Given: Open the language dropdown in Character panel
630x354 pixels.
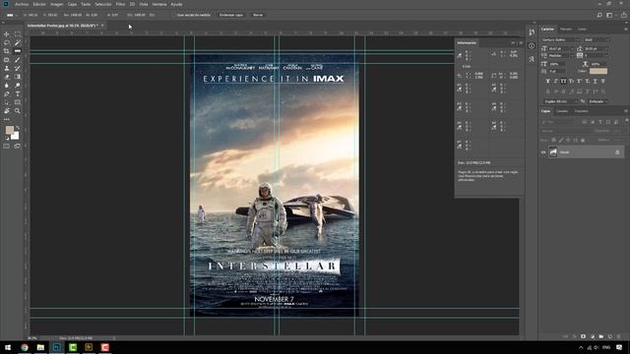Looking at the screenshot, I should coord(560,101).
